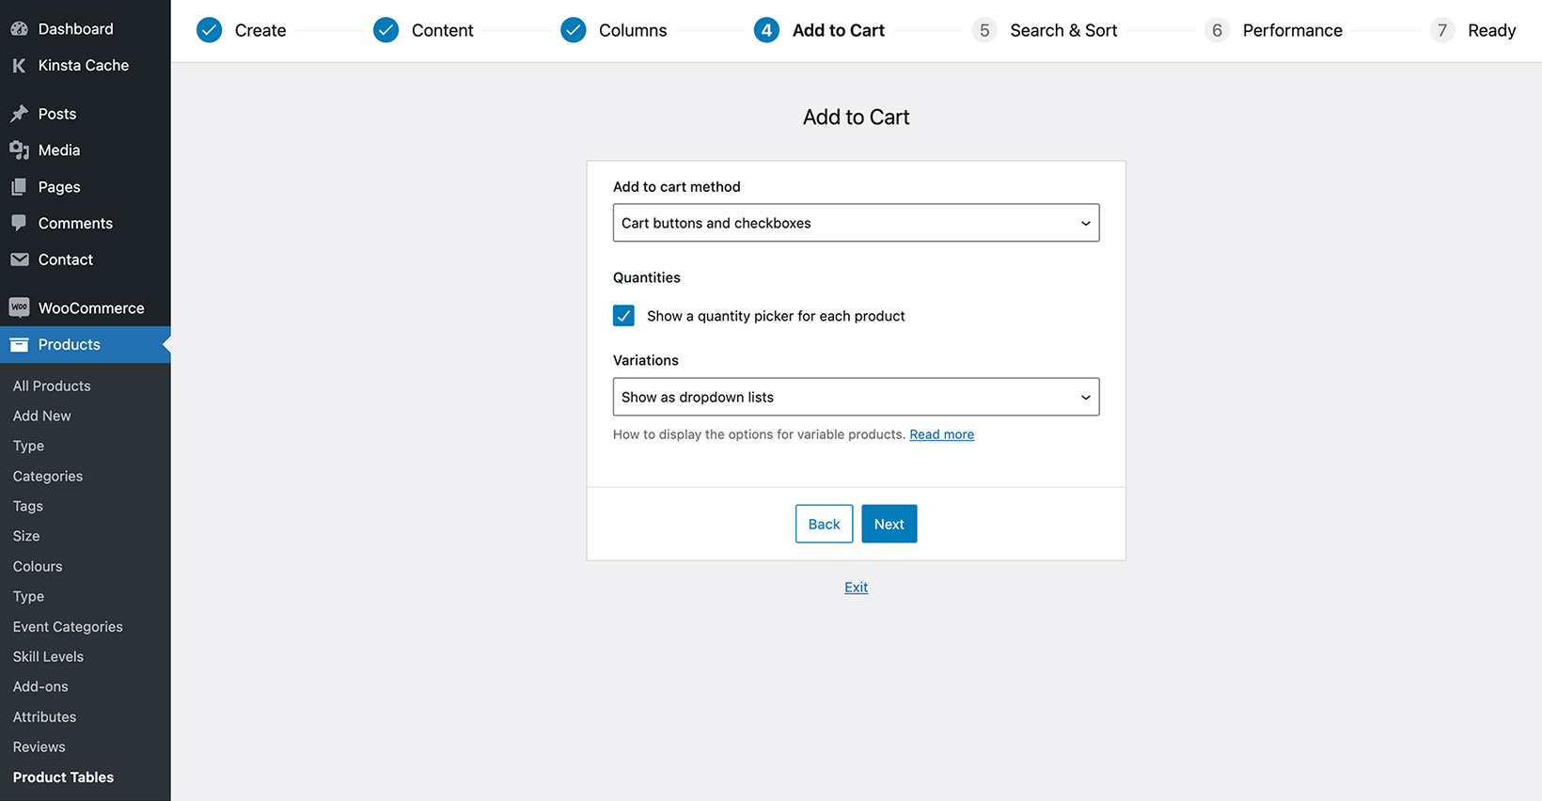Click the Pages icon in sidebar
The image size is (1542, 801).
pyautogui.click(x=19, y=187)
